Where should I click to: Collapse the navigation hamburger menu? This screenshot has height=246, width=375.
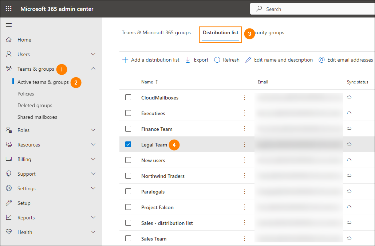tap(9, 25)
